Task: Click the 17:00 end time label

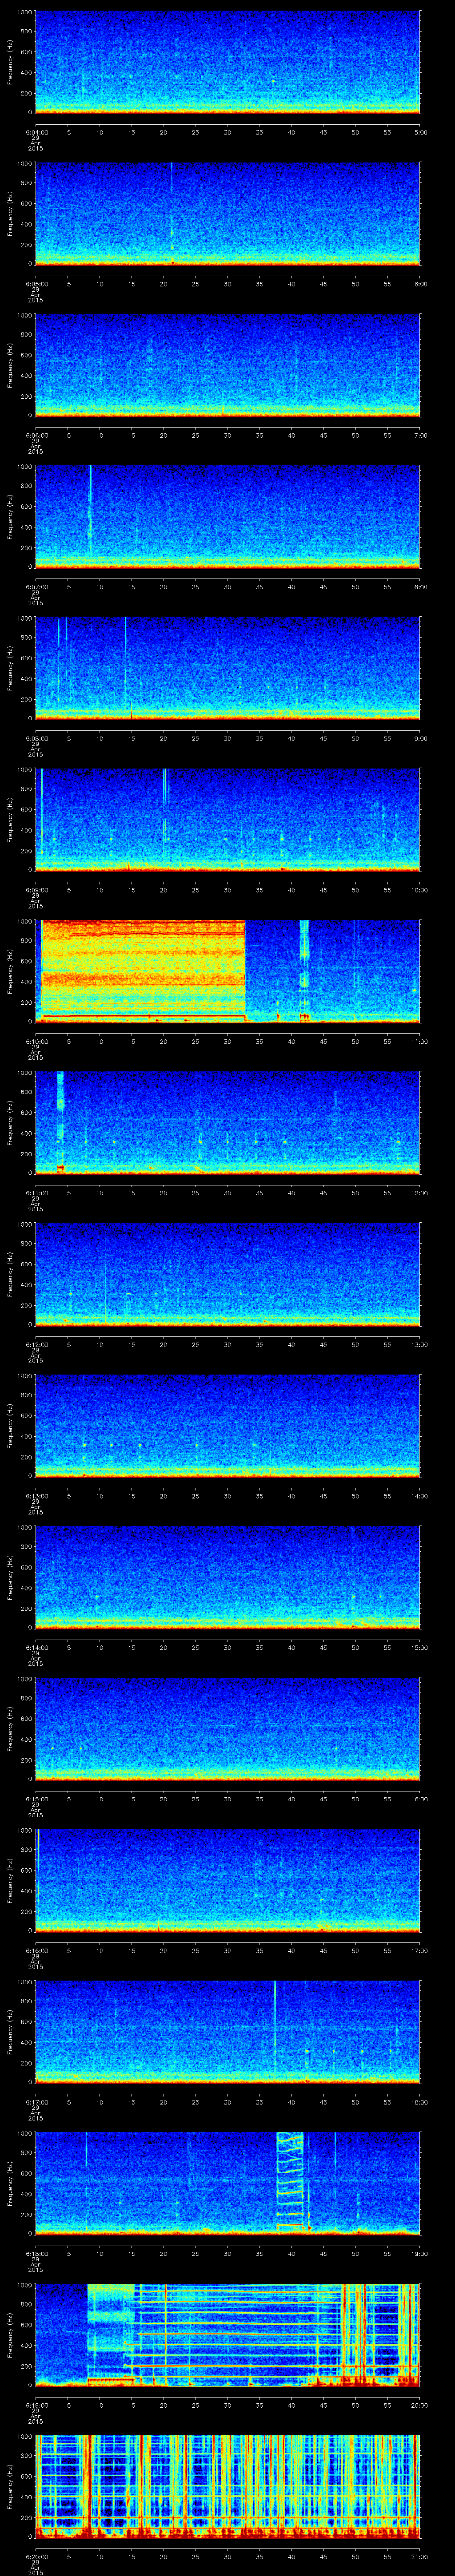Action: pos(420,1950)
